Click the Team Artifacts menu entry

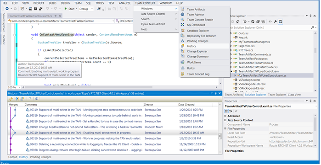tap(204, 10)
